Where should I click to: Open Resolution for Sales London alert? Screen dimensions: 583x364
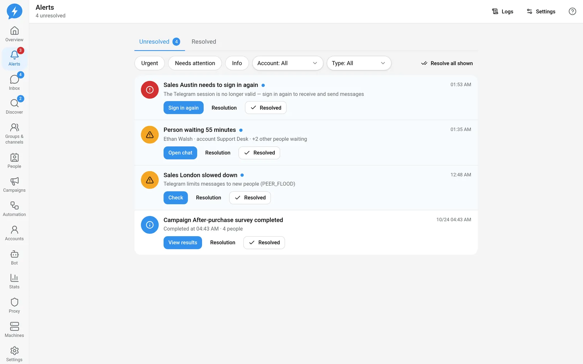208,198
